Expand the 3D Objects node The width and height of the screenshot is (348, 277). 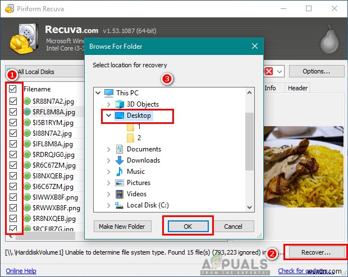click(x=108, y=104)
